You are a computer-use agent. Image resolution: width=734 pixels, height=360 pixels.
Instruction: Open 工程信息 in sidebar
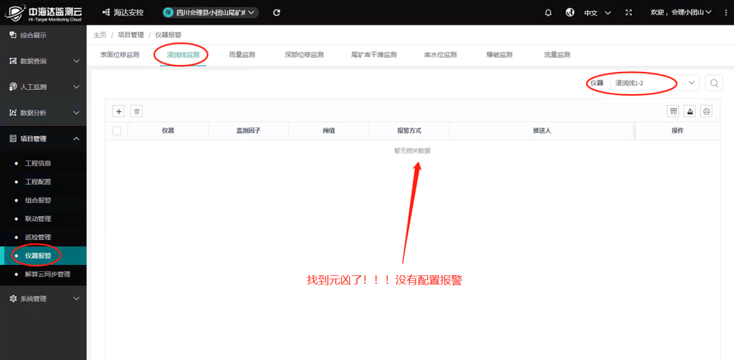pos(38,163)
